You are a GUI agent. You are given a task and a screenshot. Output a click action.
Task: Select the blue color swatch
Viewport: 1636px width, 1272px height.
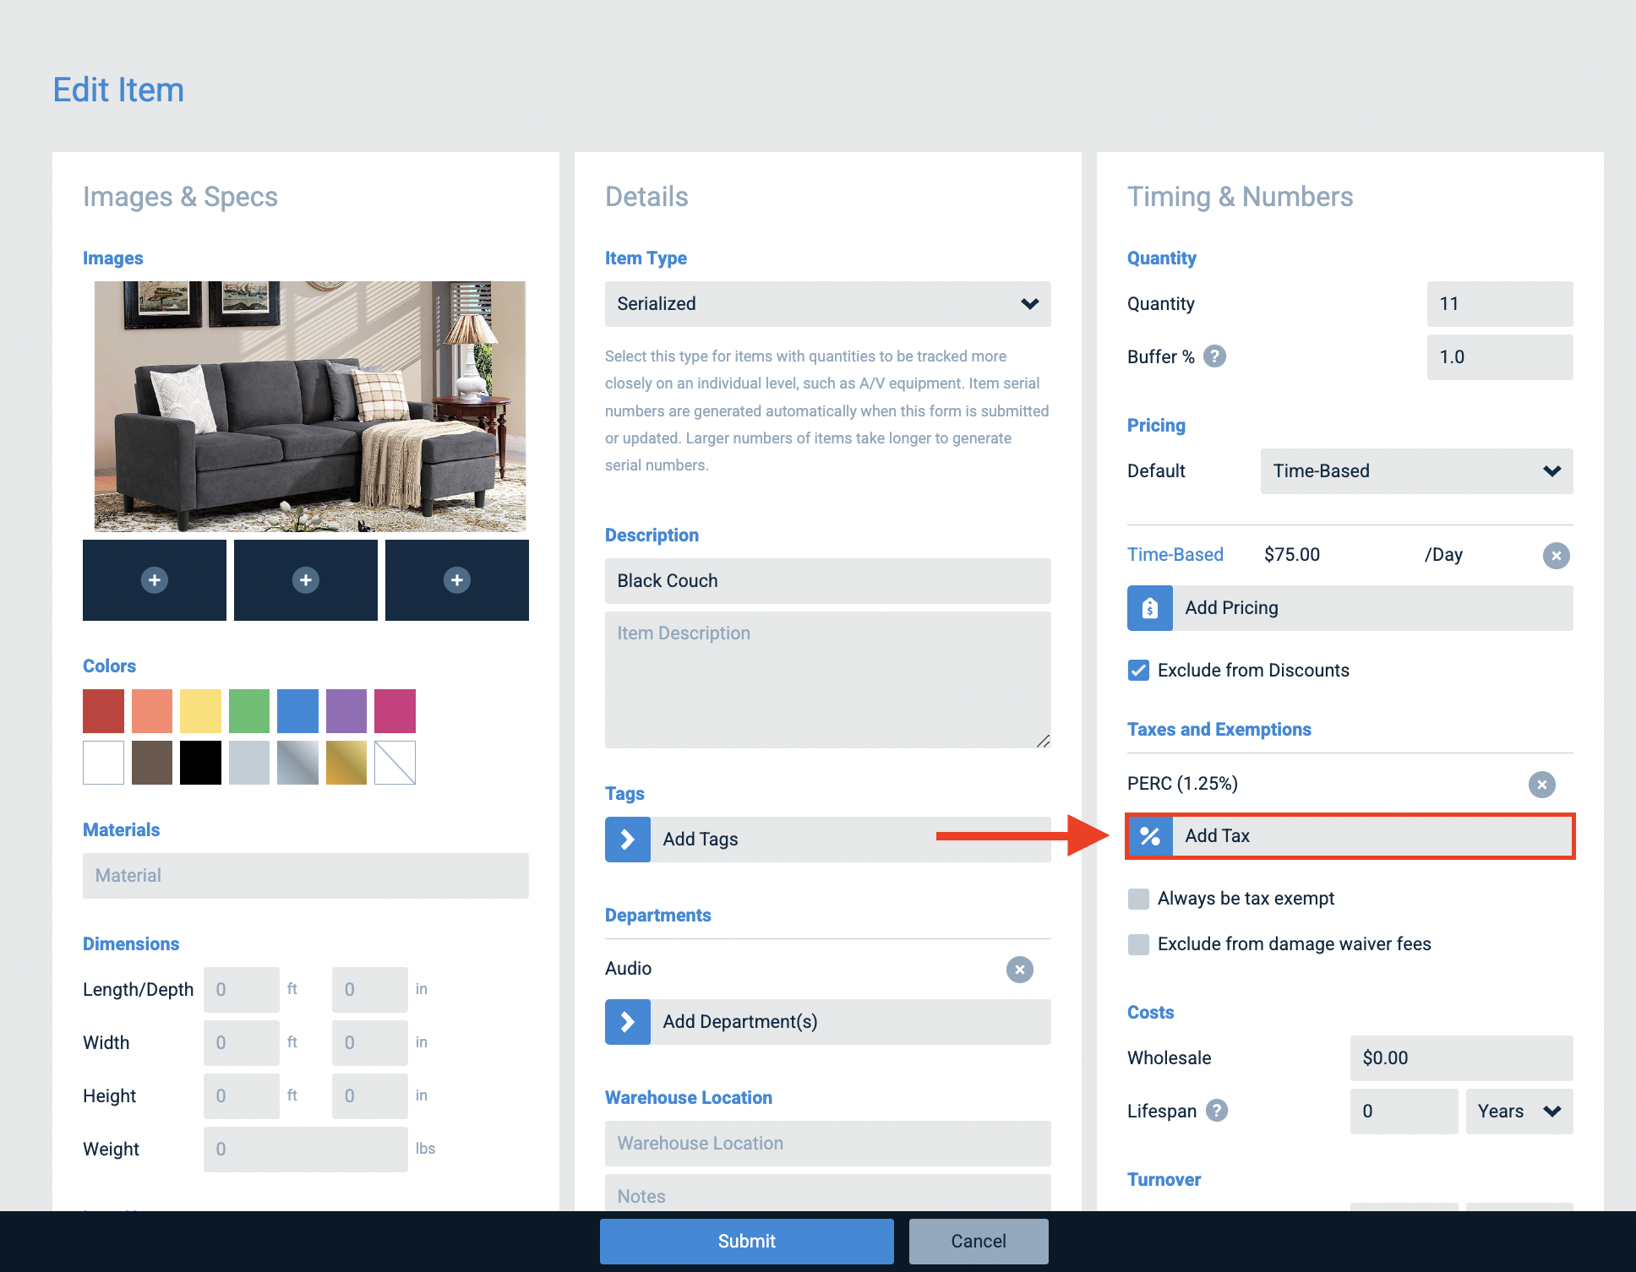297,711
